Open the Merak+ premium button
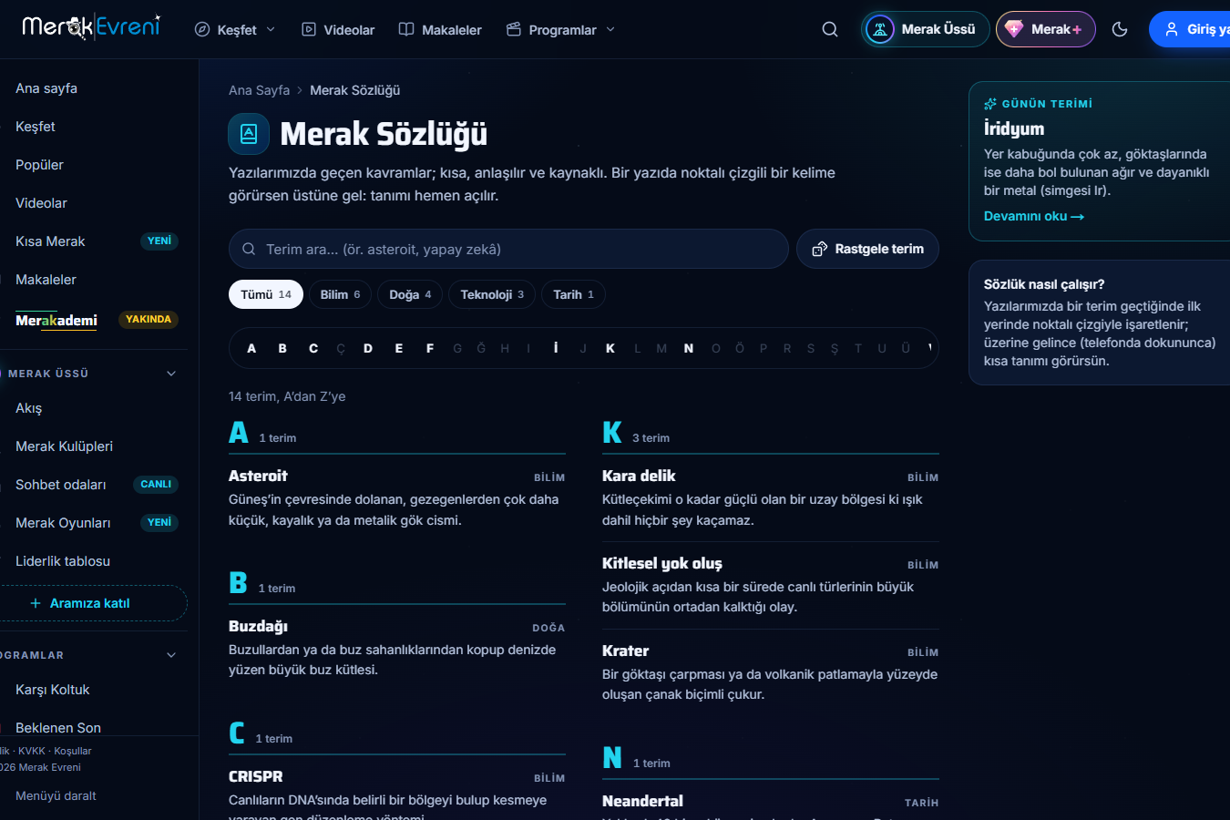 [1046, 29]
